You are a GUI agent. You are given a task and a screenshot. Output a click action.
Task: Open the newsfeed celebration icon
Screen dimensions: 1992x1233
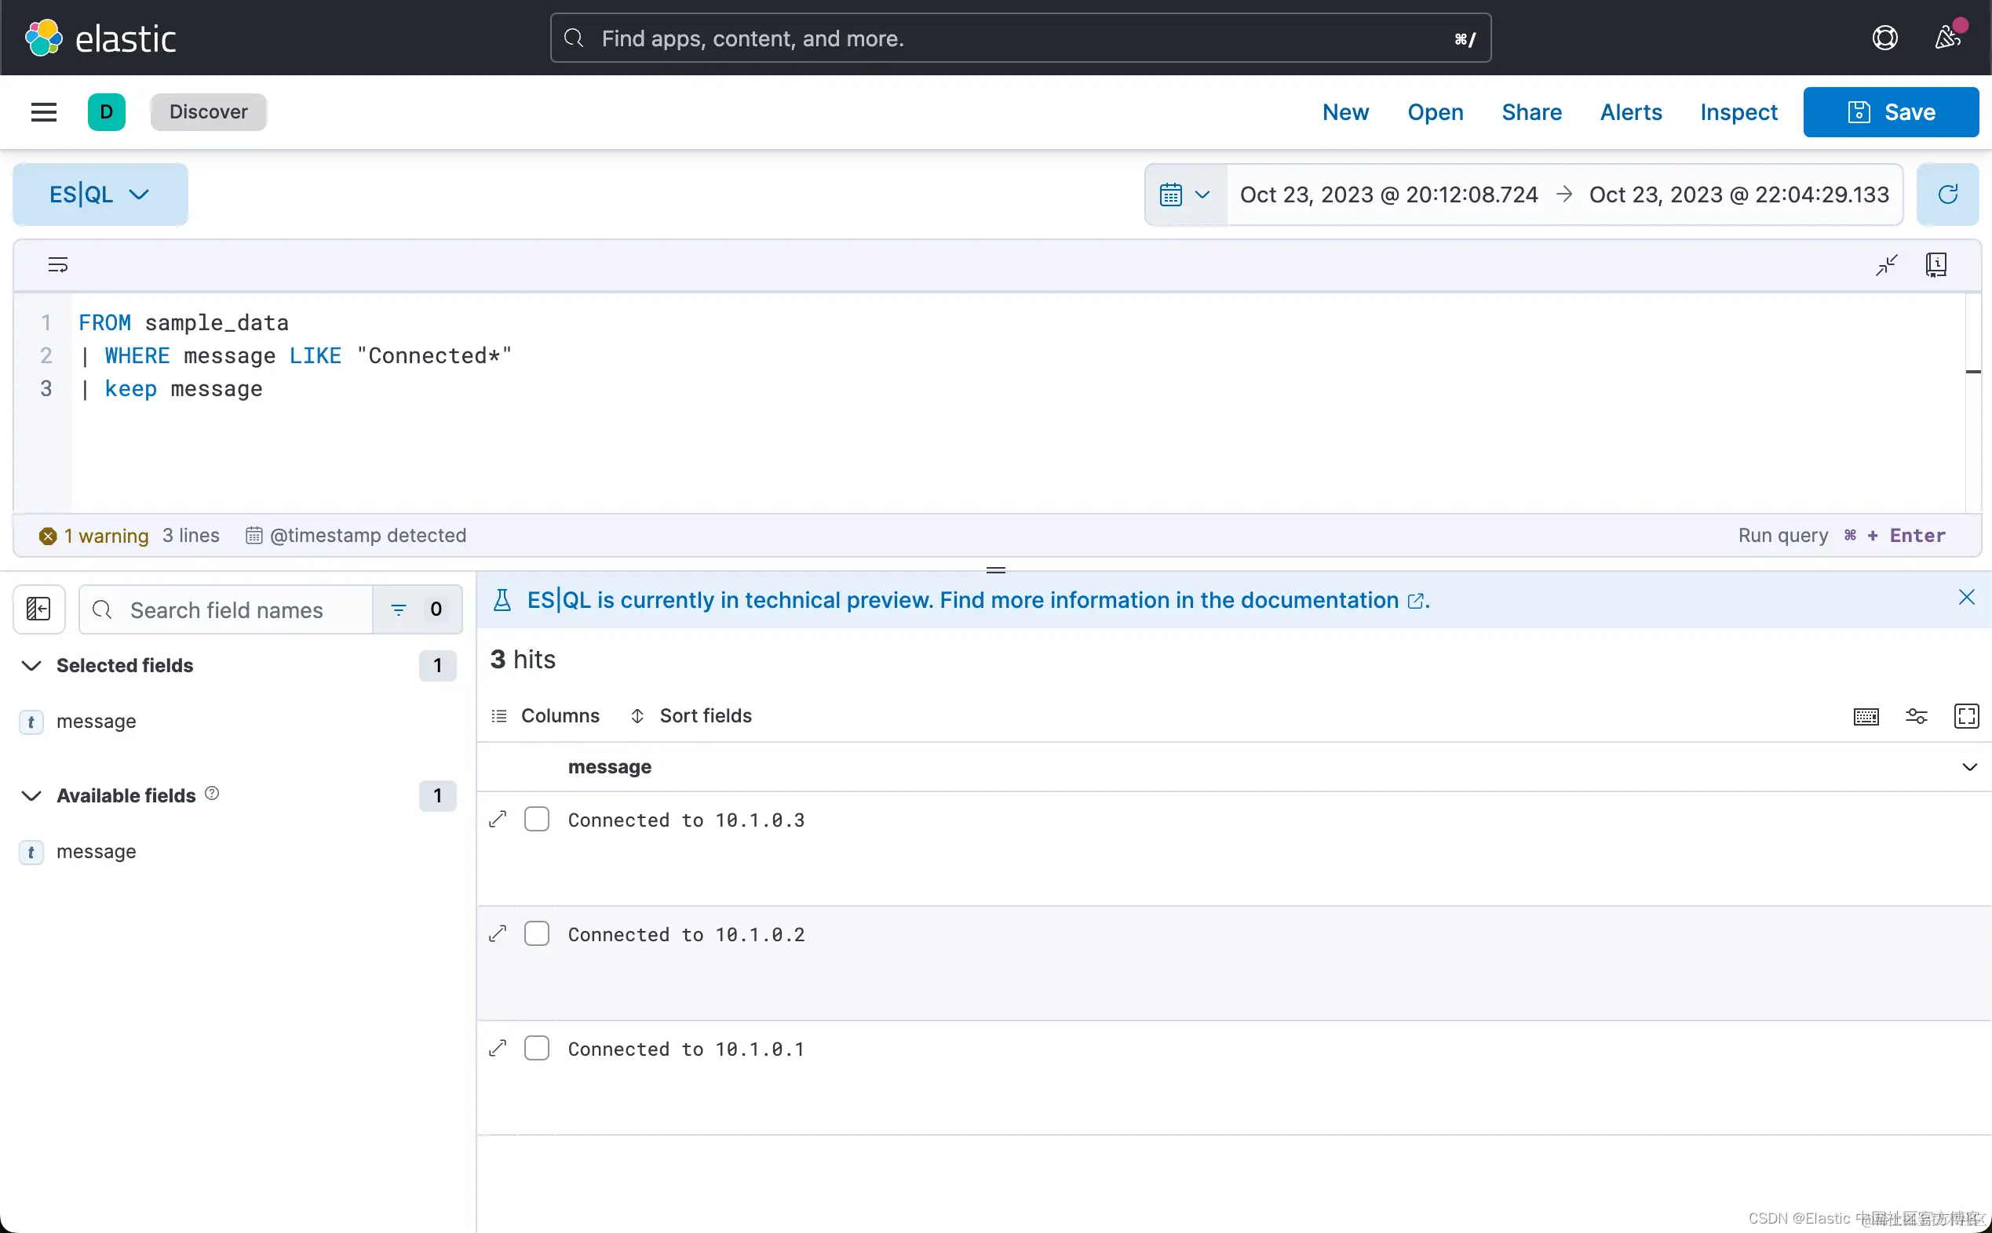coord(1947,38)
